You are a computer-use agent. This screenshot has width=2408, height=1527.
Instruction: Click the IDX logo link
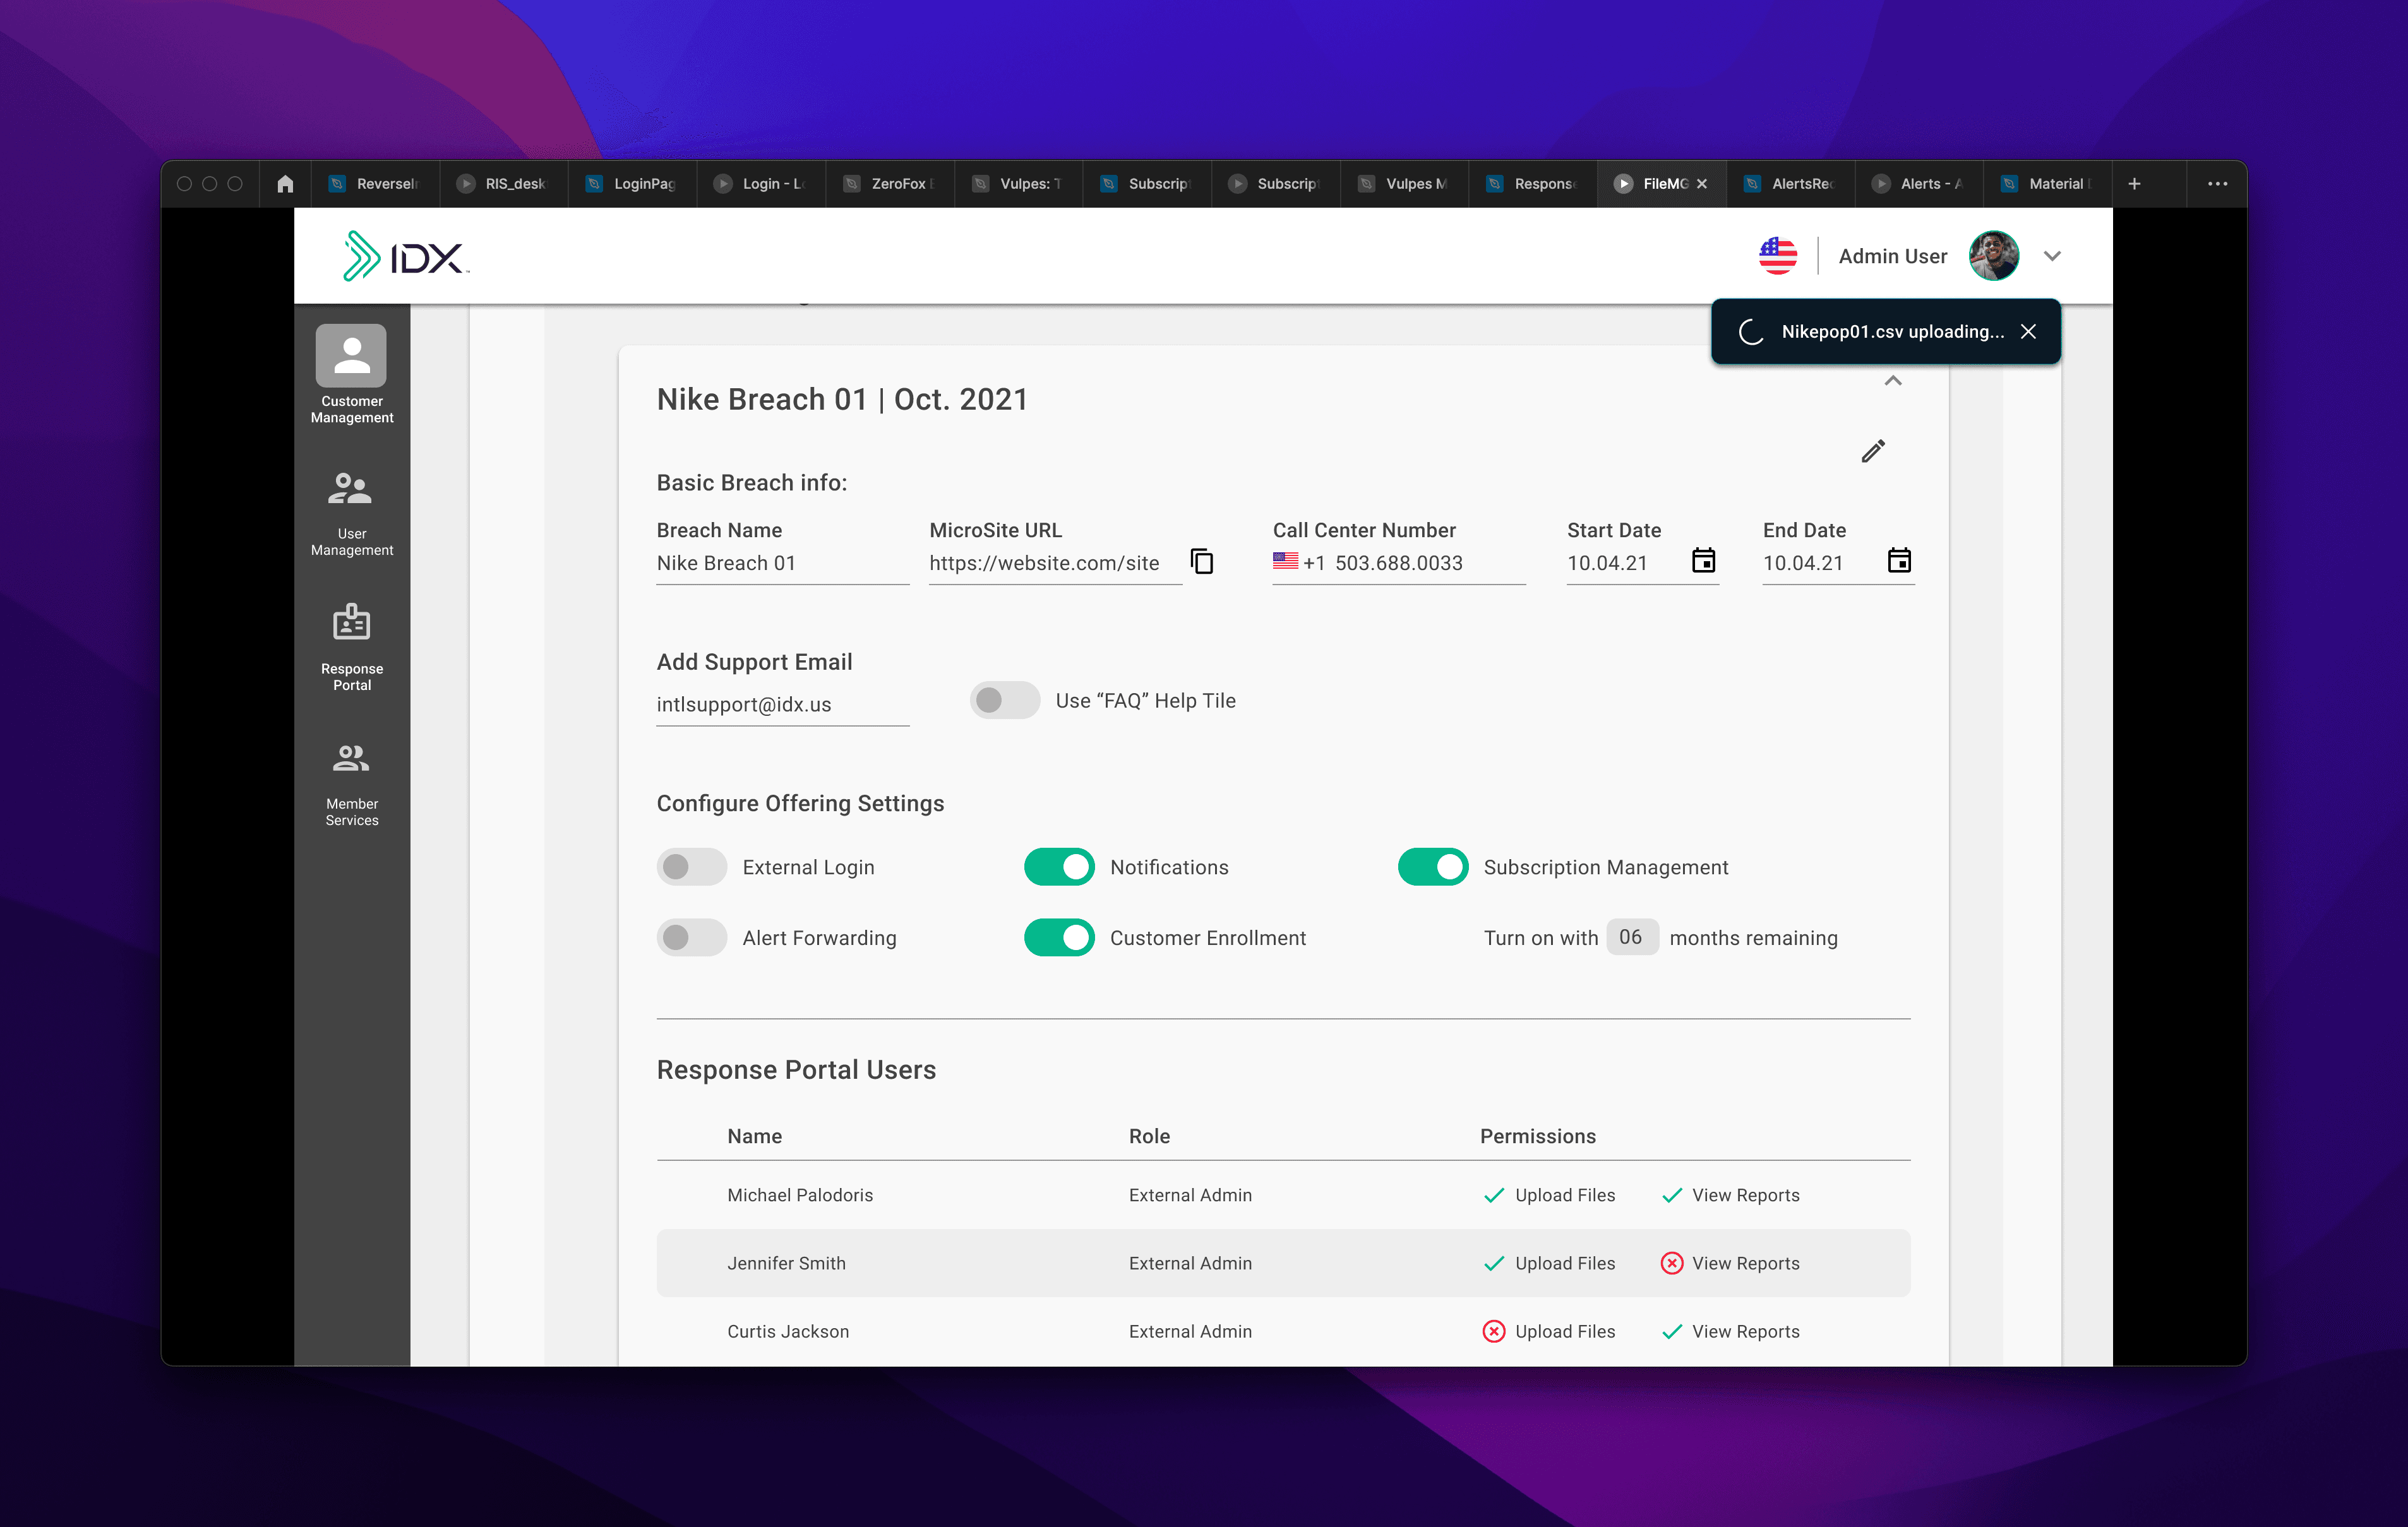click(405, 257)
